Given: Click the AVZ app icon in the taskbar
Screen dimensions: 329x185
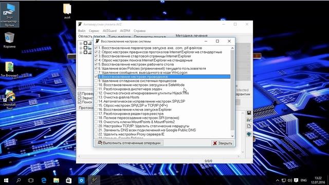Looking at the screenshot, I should (x=94, y=180).
